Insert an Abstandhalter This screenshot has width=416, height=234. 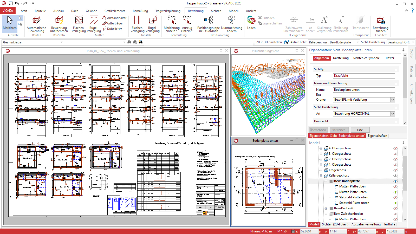pyautogui.click(x=114, y=18)
